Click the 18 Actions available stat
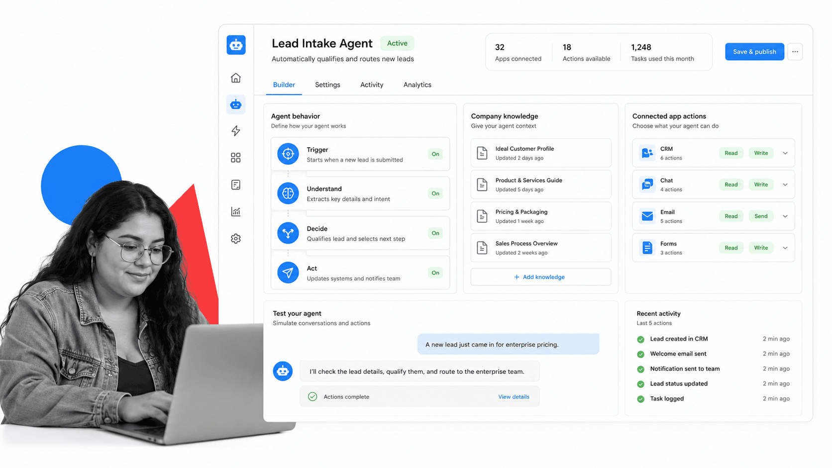The image size is (832, 468). [586, 52]
